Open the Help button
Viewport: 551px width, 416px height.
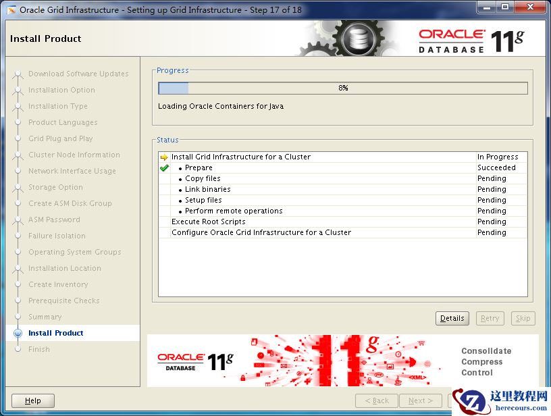[x=33, y=400]
